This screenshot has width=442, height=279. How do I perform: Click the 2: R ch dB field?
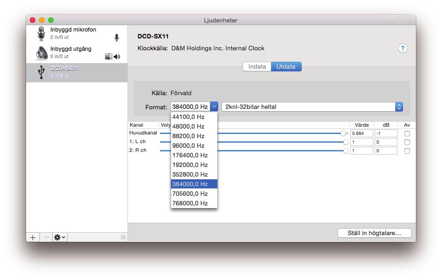click(x=386, y=151)
